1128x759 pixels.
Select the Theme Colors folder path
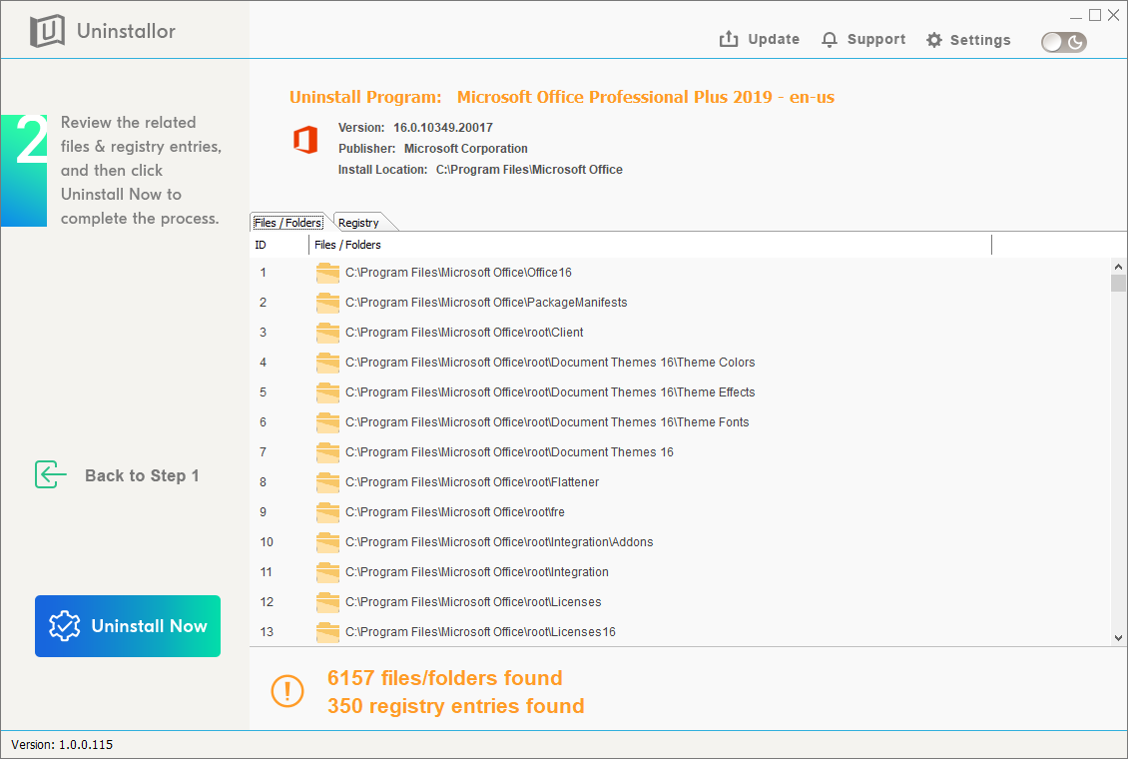pos(550,363)
